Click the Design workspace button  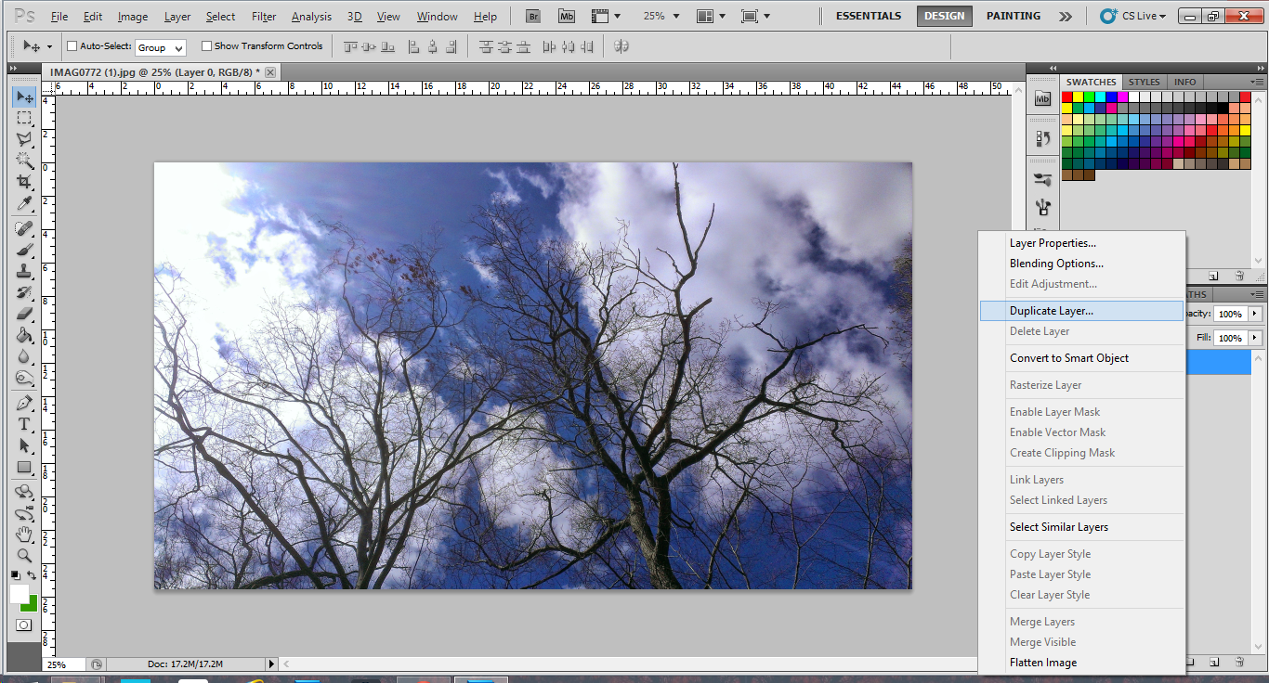pyautogui.click(x=945, y=16)
